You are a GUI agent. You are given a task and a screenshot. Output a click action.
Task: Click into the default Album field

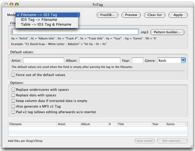point(100,60)
